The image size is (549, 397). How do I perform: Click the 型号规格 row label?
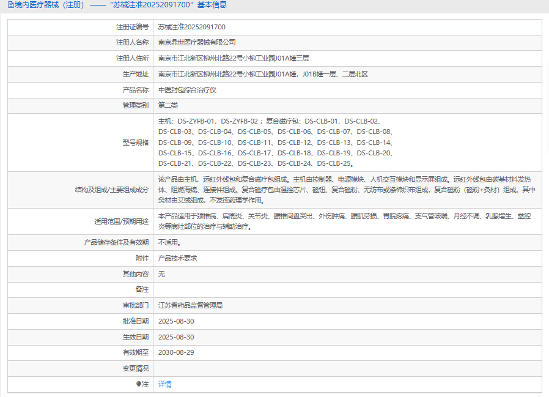click(x=136, y=143)
